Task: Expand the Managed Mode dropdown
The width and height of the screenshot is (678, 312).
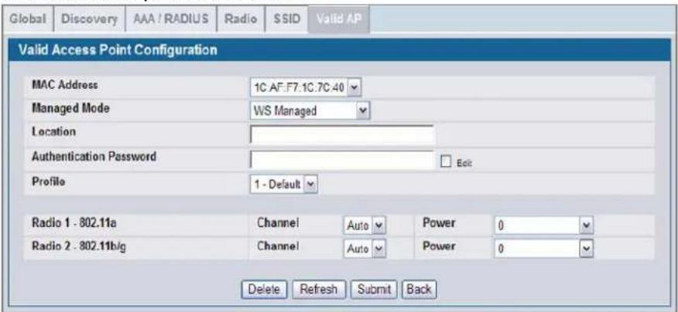Action: (310, 111)
